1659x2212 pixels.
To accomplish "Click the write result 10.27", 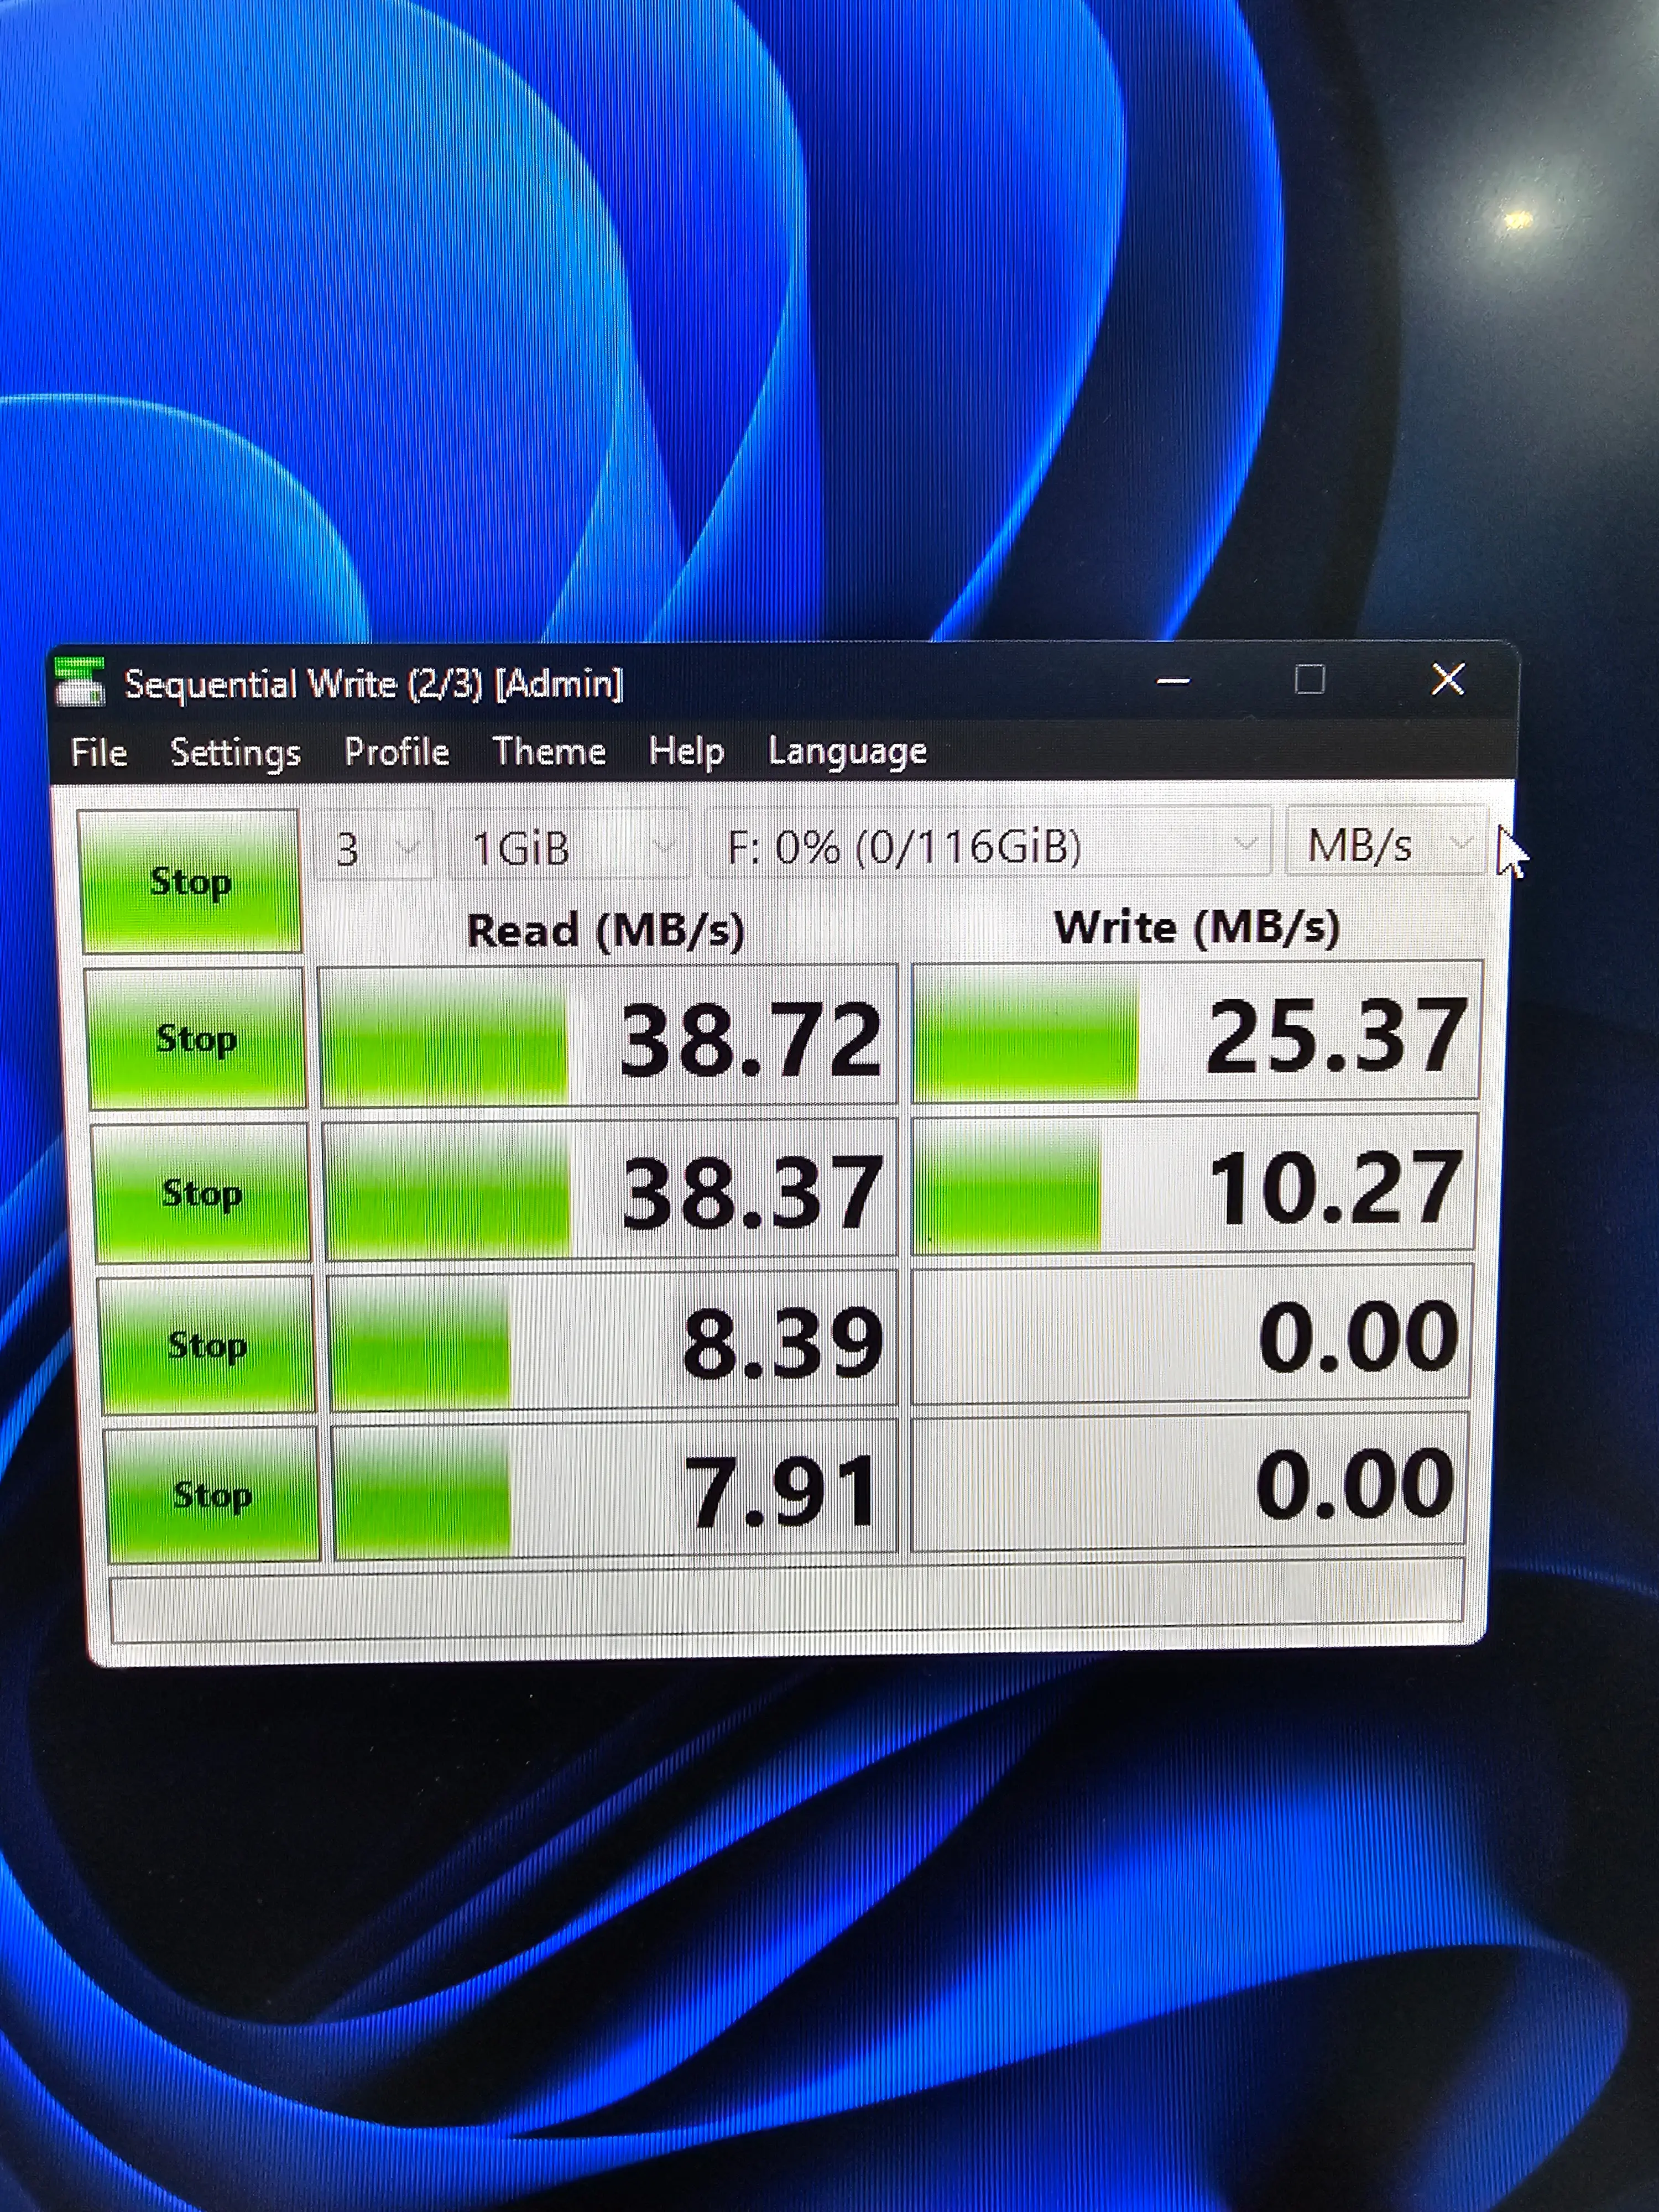I will coord(1194,1184).
